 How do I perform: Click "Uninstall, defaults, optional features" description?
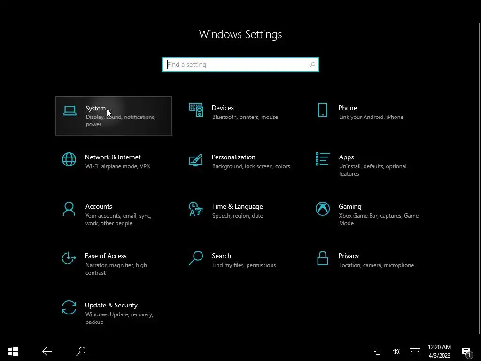coord(372,170)
